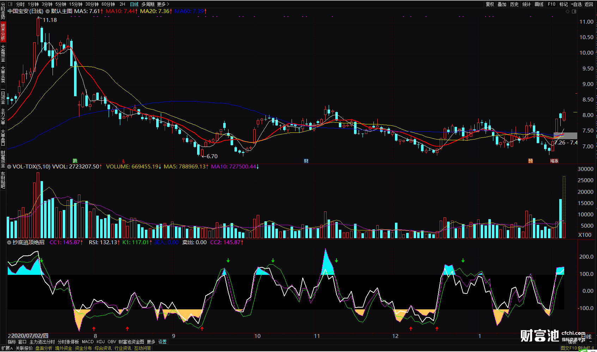Expand the 中国宝安(日线) main chart dropdown
Viewport: 597px width, 352px height.
[47, 11]
